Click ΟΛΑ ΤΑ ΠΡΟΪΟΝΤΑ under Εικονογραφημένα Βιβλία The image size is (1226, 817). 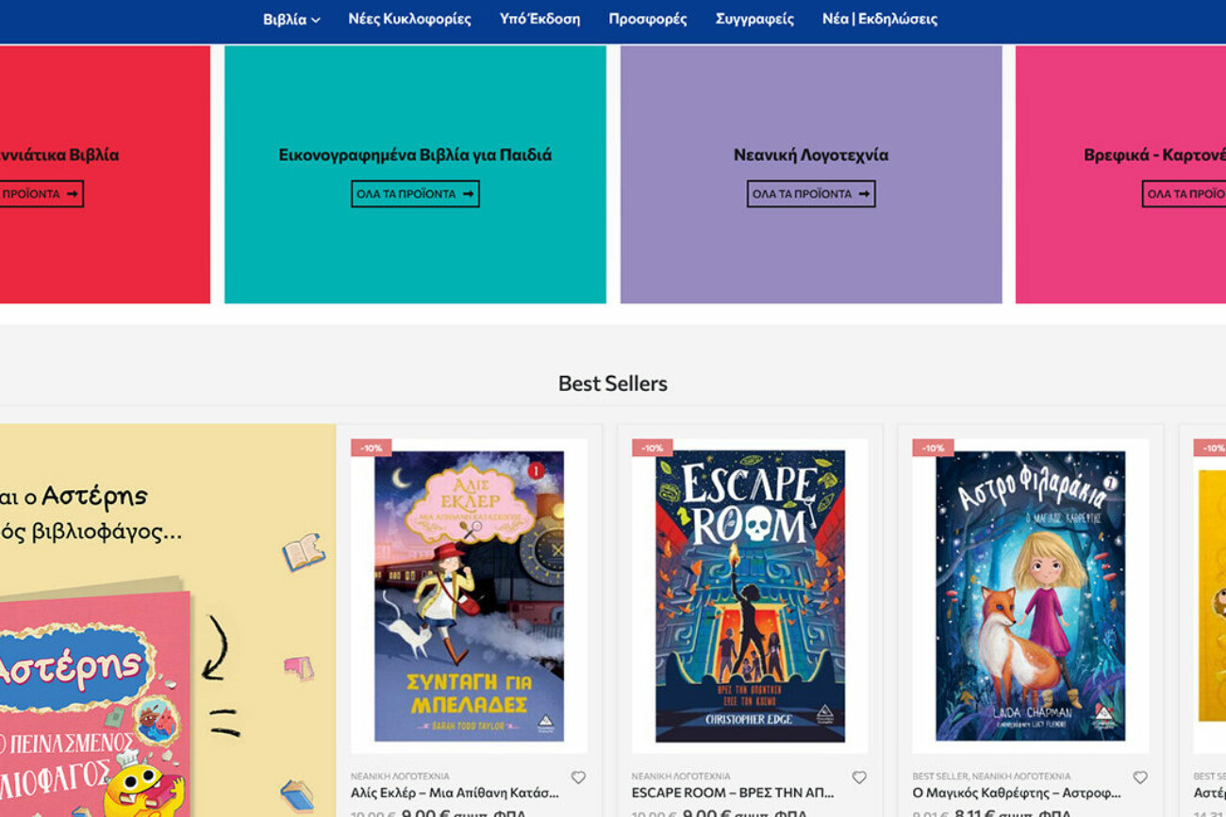[x=415, y=194]
